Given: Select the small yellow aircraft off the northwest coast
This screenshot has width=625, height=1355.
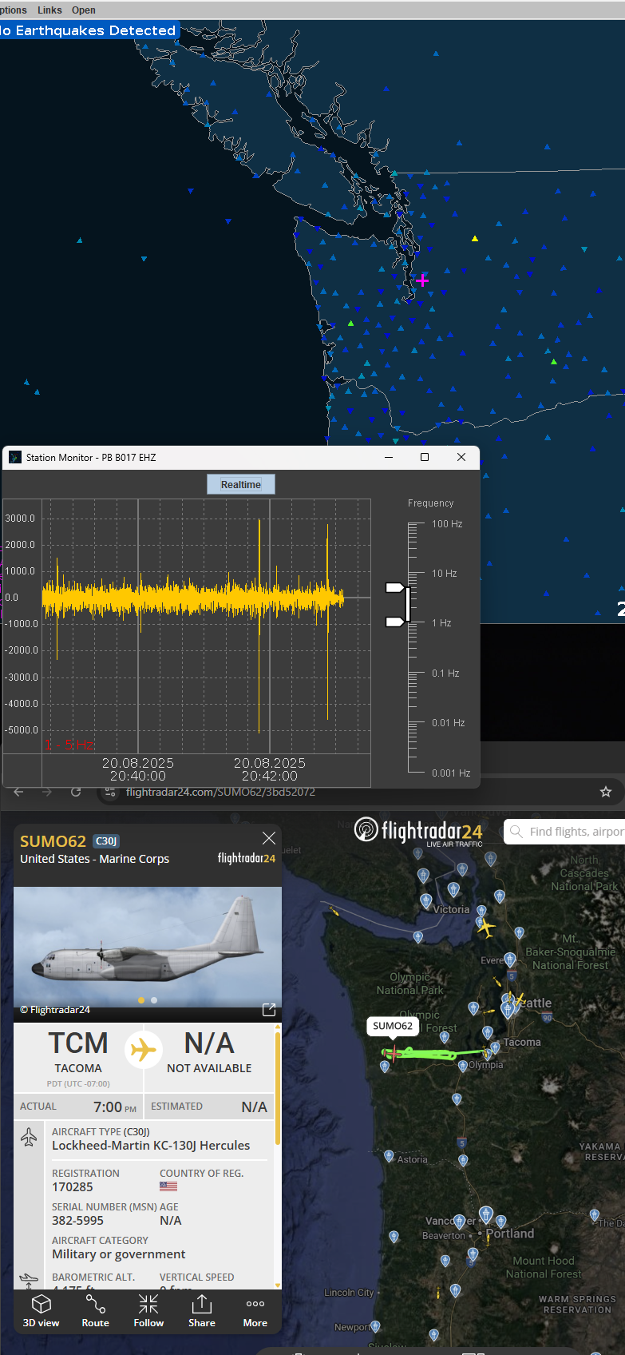Looking at the screenshot, I should click(x=334, y=910).
